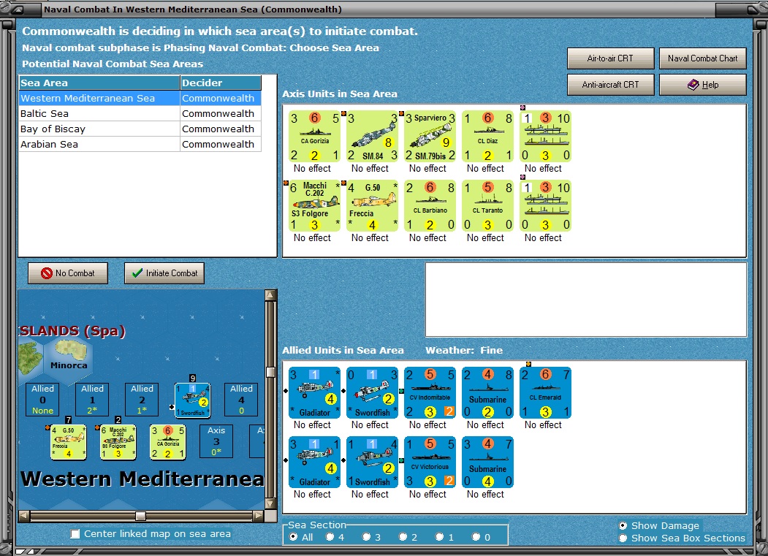Click the Initiate Combat button
The image size is (768, 556).
tap(164, 273)
